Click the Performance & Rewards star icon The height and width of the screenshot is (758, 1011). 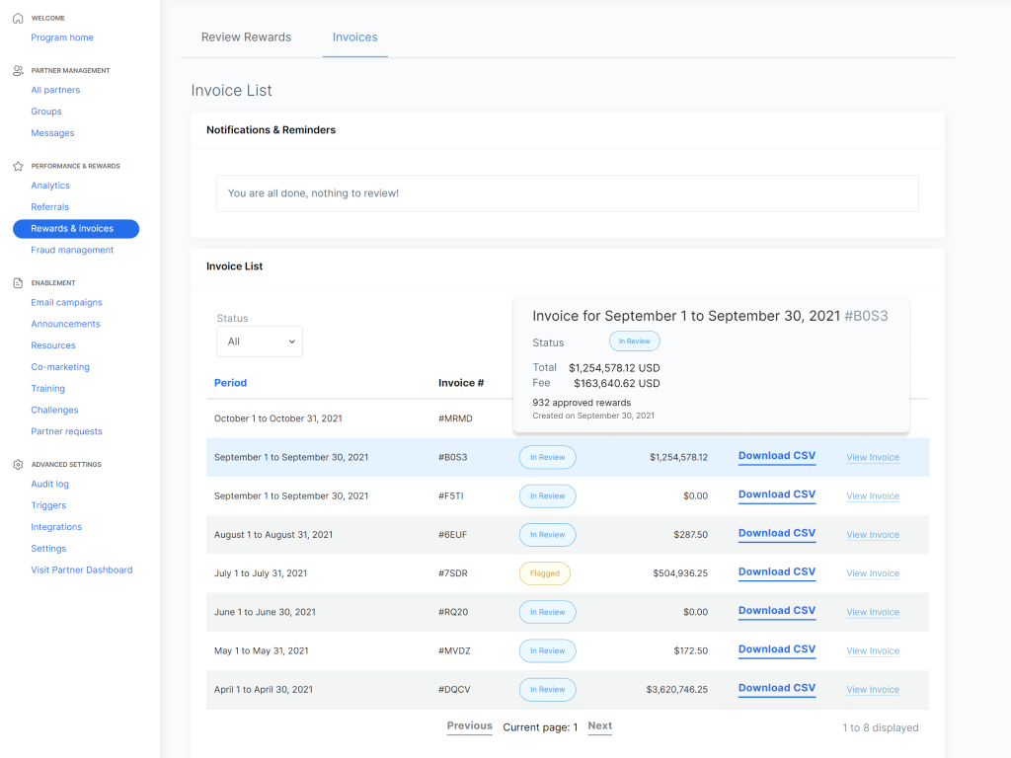pyautogui.click(x=18, y=167)
